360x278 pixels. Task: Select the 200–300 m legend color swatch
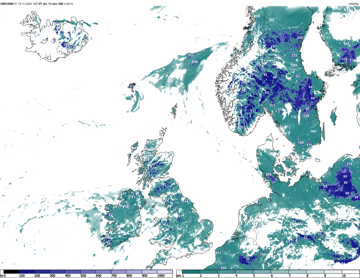[42, 272]
